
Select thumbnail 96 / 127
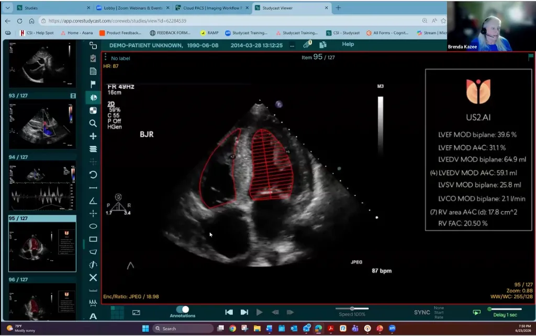click(42, 302)
